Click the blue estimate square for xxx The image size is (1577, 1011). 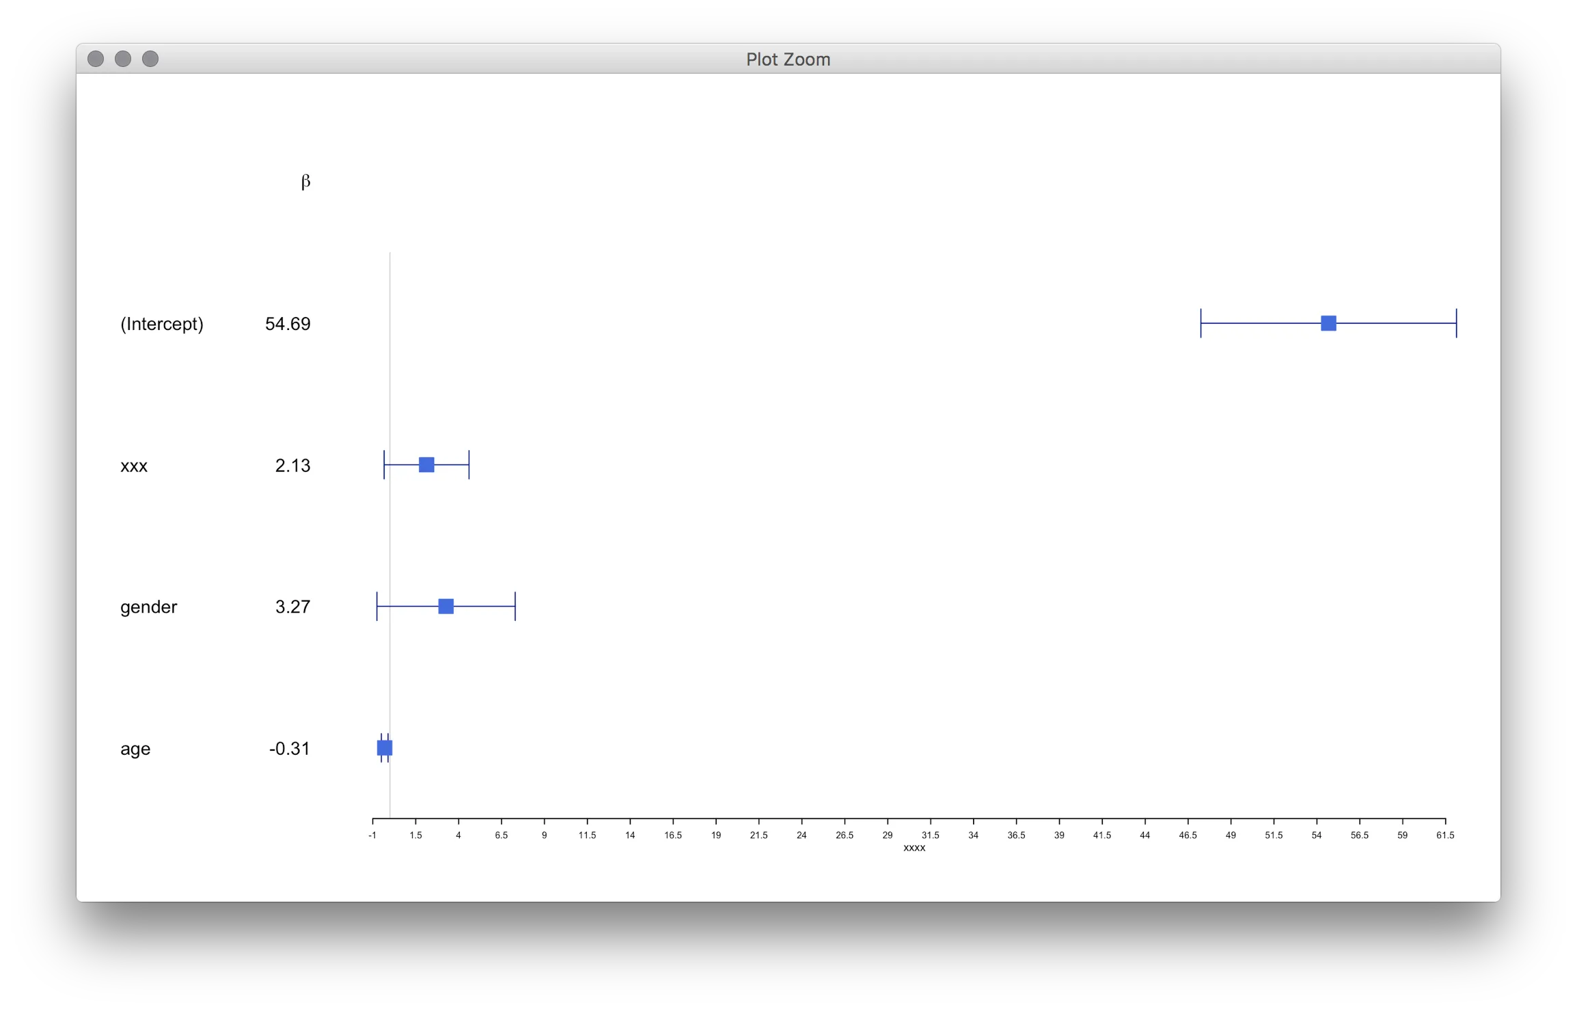click(x=426, y=465)
